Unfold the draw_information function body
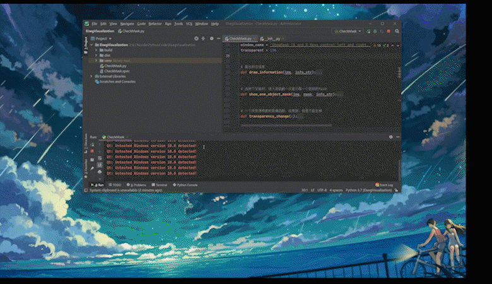 tap(319, 73)
